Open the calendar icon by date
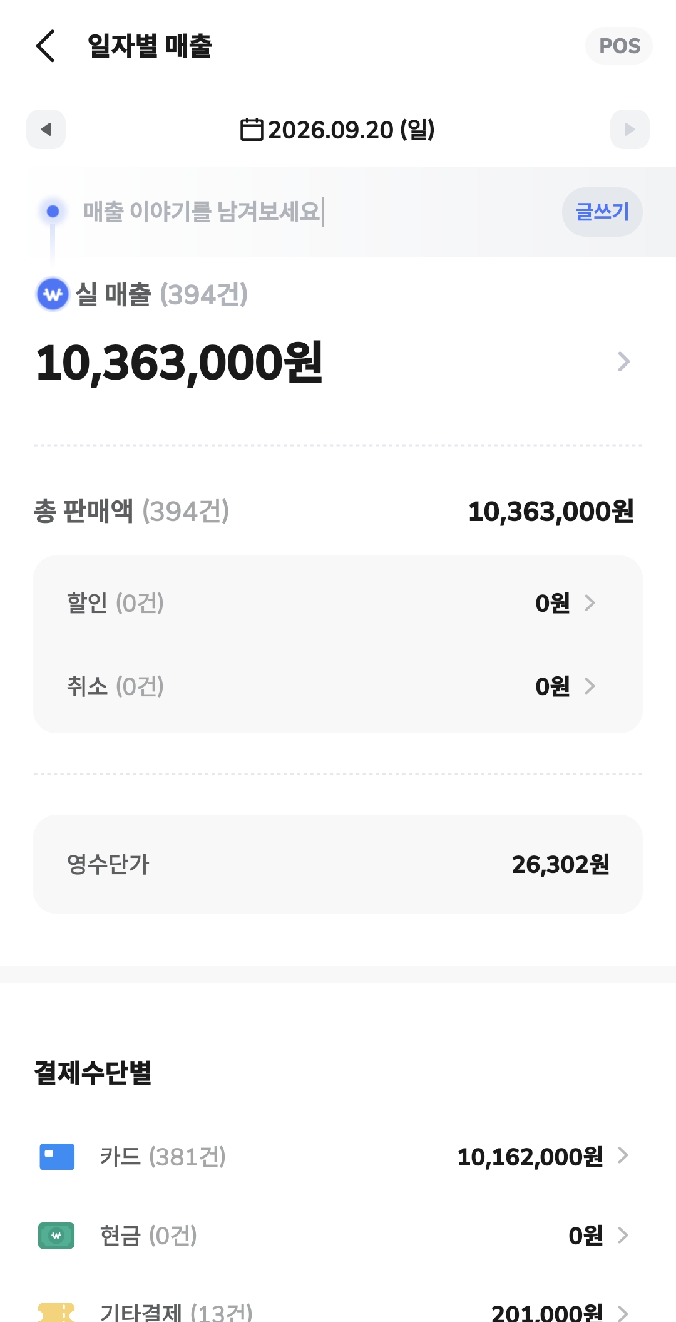Screen dimensions: 676x1322 (x=252, y=130)
